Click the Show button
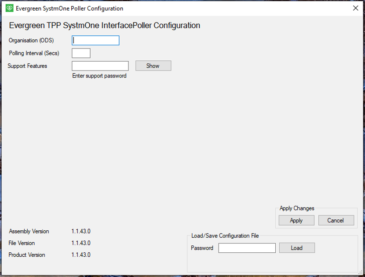Viewport: 365px width, 277px height. [x=153, y=66]
